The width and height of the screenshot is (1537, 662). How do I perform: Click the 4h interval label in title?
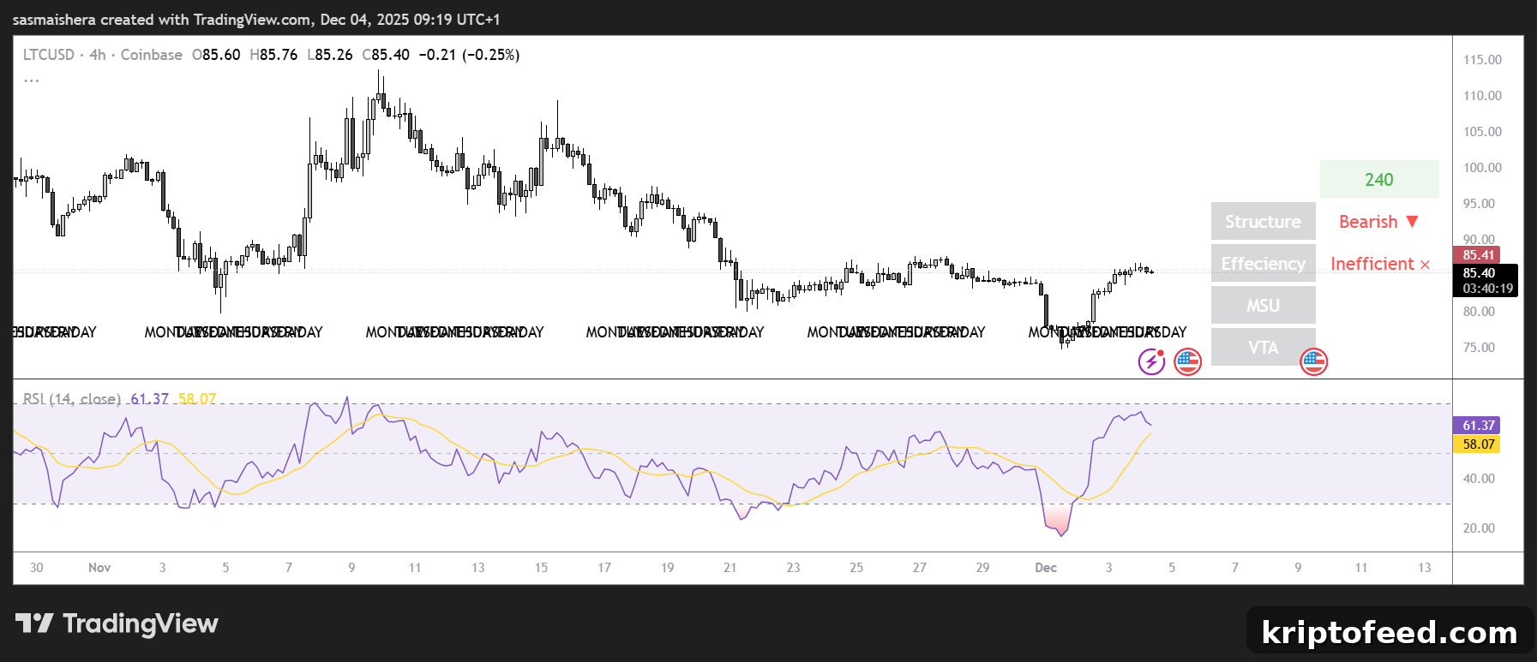click(x=98, y=55)
